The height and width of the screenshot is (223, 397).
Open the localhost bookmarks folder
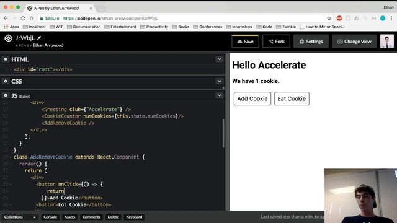34,27
